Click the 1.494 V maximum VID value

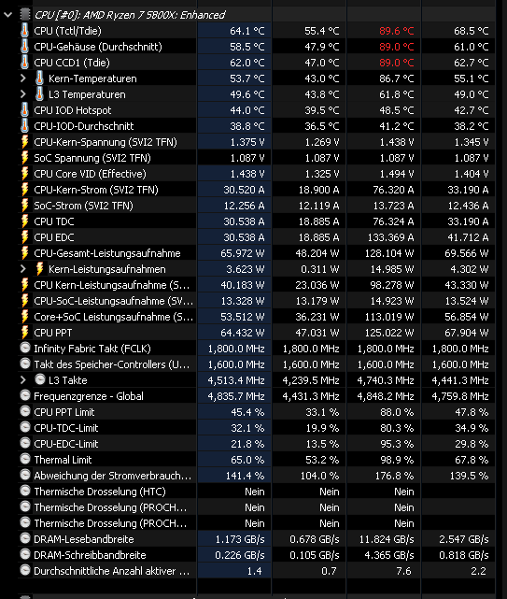pyautogui.click(x=397, y=174)
